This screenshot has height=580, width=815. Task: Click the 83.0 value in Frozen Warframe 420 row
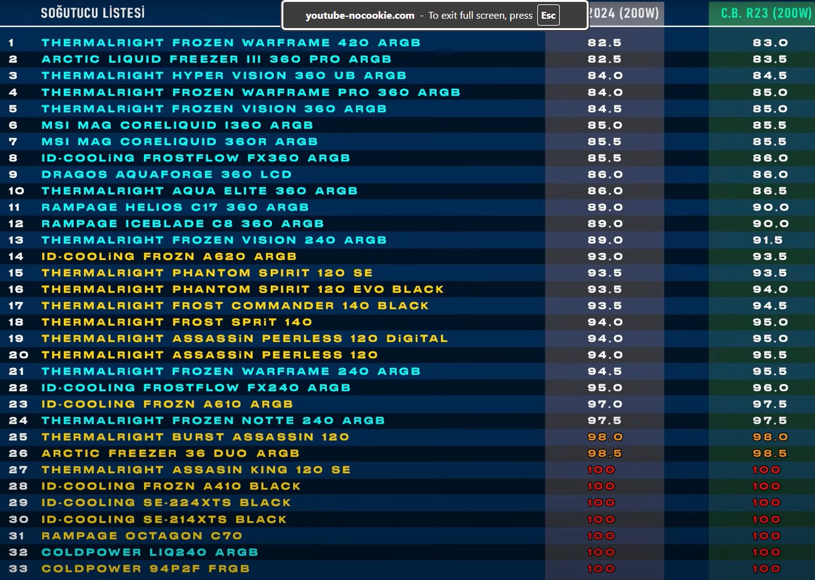(771, 42)
